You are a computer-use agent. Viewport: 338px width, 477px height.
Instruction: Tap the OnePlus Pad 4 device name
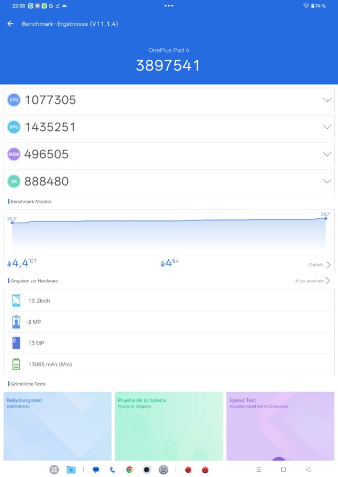tap(169, 50)
